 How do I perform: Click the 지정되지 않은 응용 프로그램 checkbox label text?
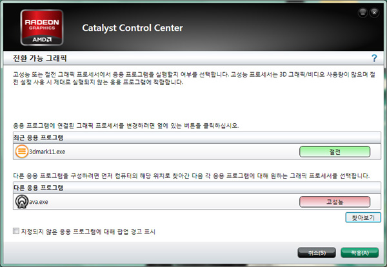88,232
